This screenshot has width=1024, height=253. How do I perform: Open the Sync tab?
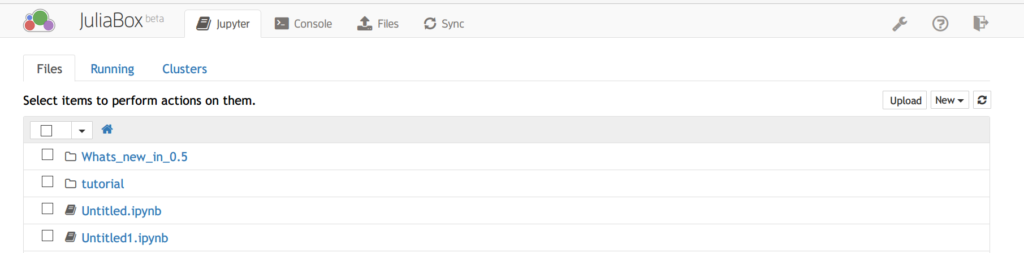point(444,24)
